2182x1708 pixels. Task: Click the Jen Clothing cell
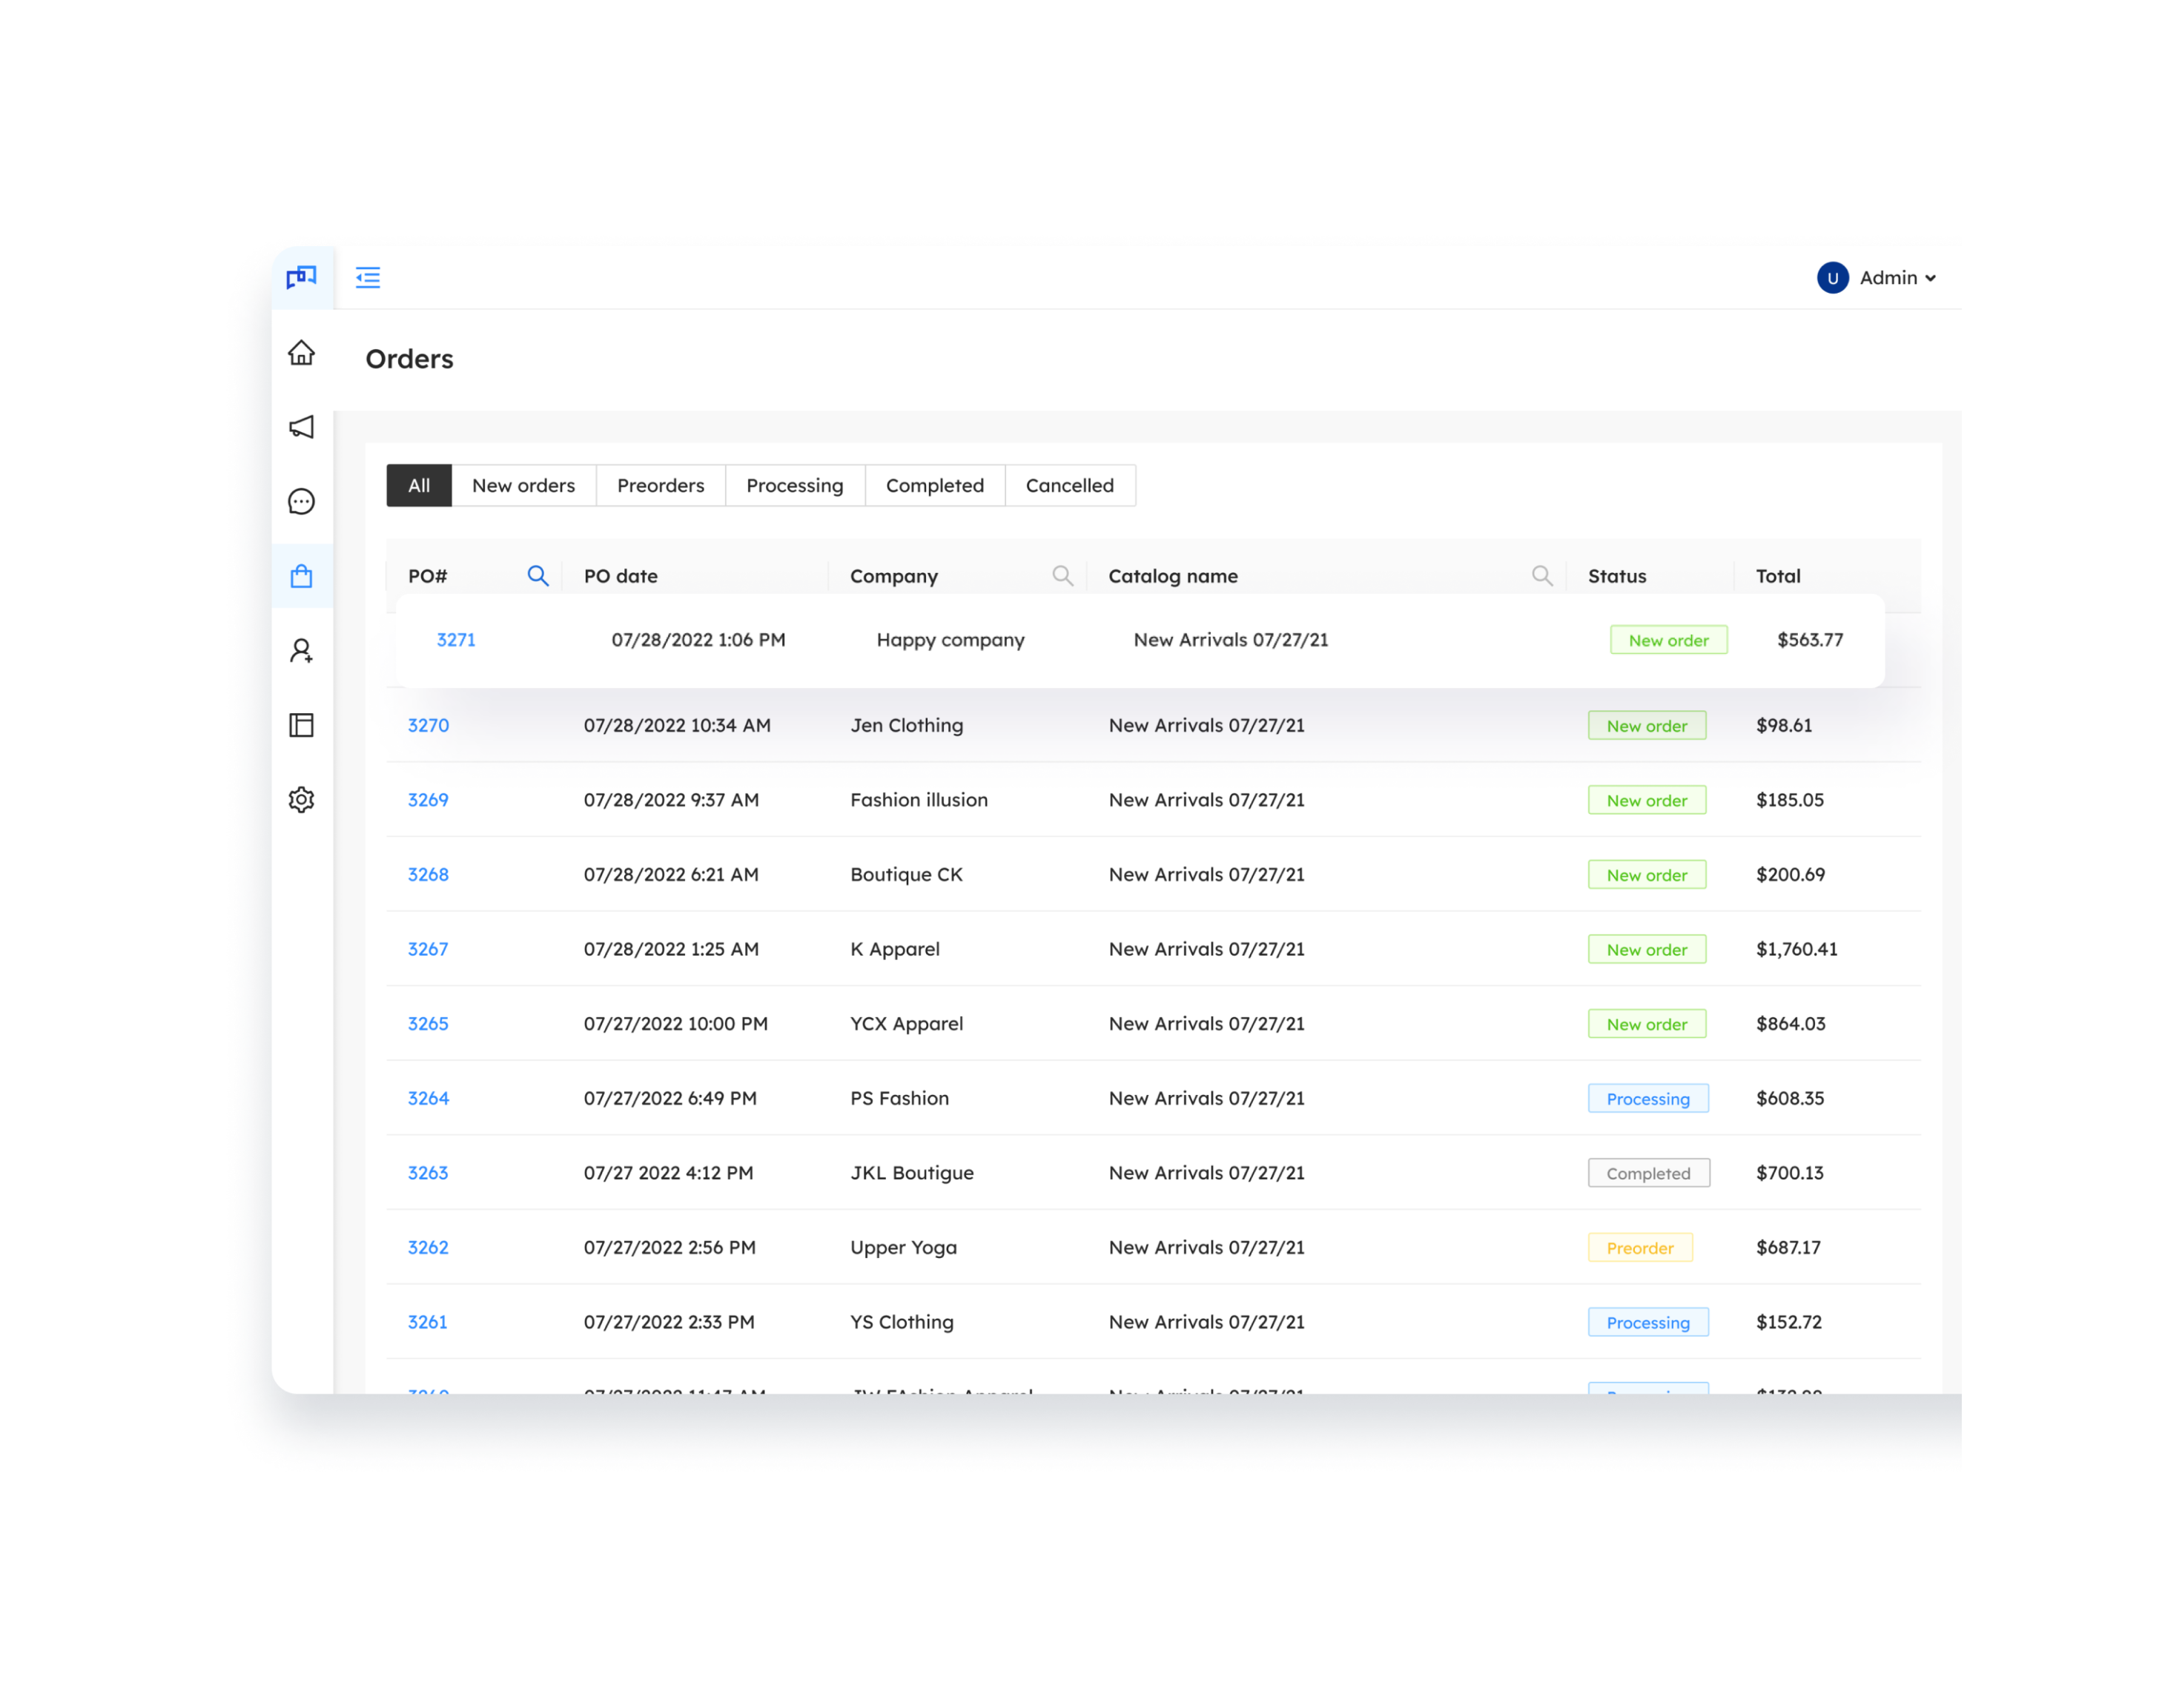click(x=907, y=725)
